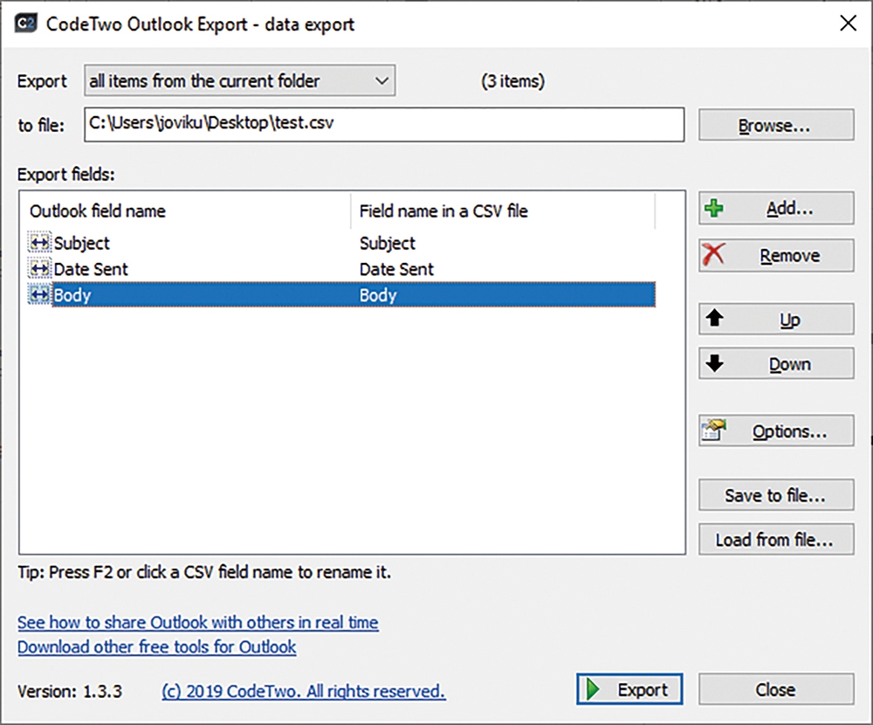Image resolution: width=873 pixels, height=725 pixels.
Task: Click the Save to file... button
Action: pos(776,495)
